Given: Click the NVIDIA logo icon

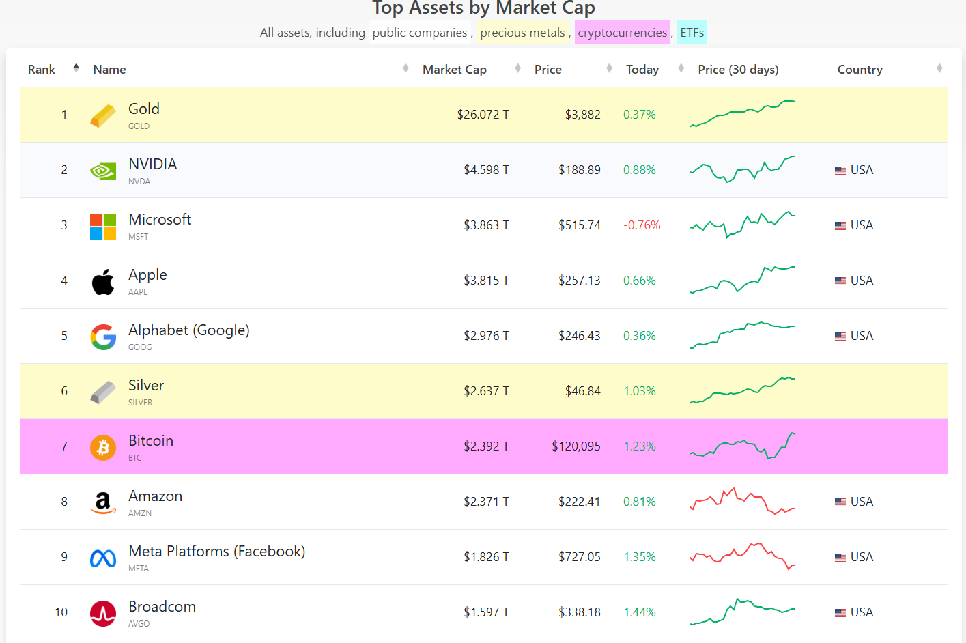Looking at the screenshot, I should tap(103, 171).
